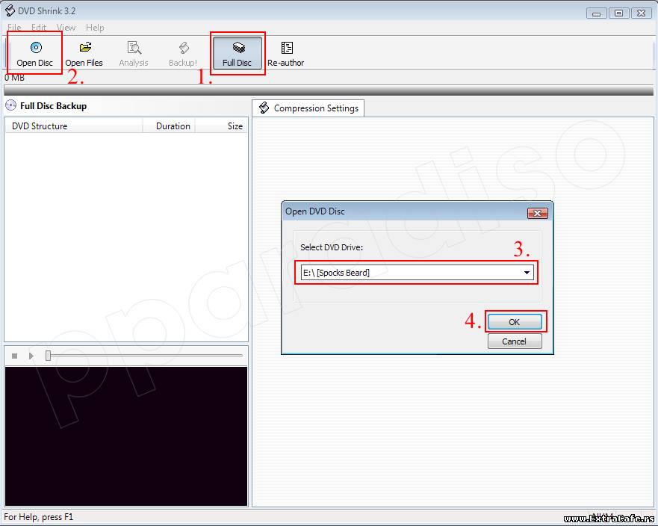
Task: Select Full Disc mode
Action: pos(237,53)
